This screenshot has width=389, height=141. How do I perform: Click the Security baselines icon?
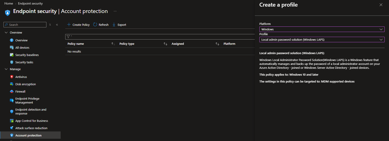point(11,55)
